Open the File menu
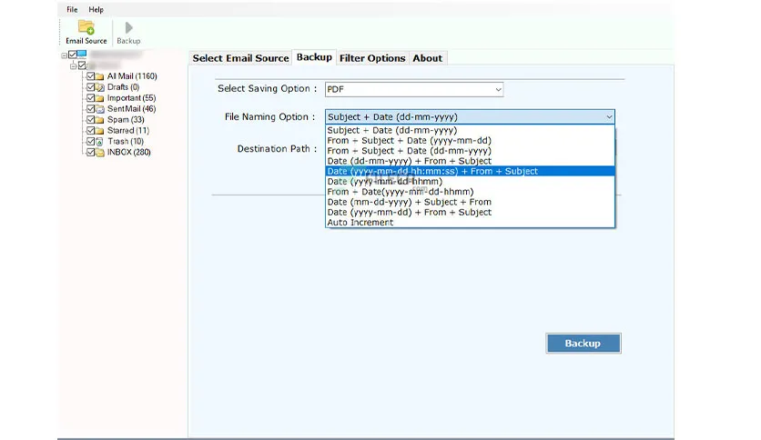Image resolution: width=761 pixels, height=440 pixels. [72, 9]
